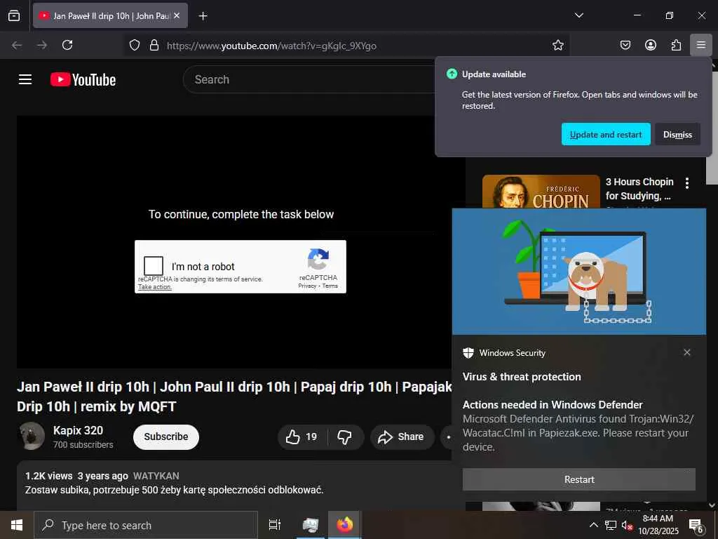Click the taskbar search box
The height and width of the screenshot is (539, 718).
146,525
